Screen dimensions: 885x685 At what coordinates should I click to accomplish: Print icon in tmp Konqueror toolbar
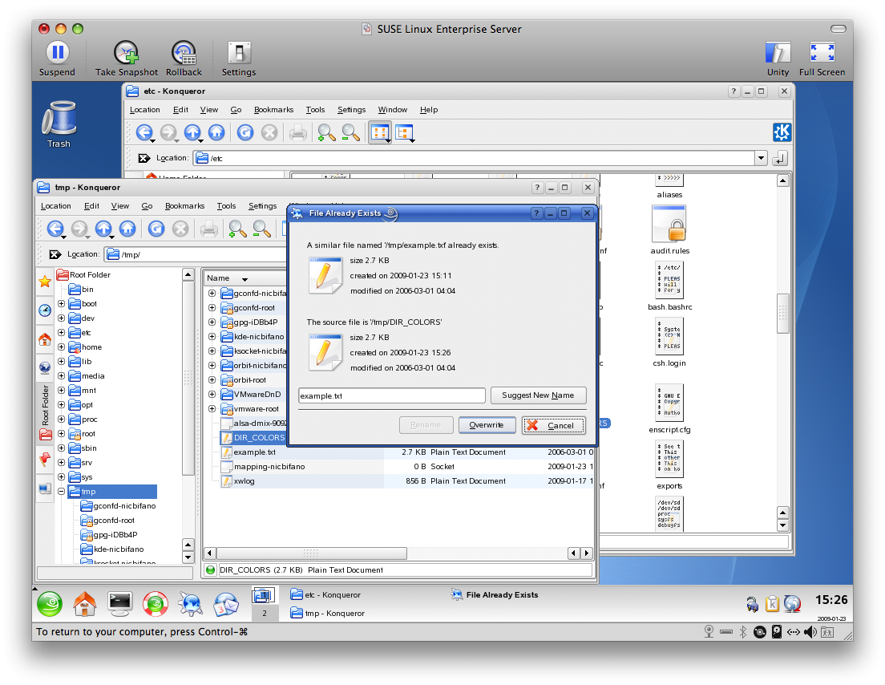tap(209, 229)
